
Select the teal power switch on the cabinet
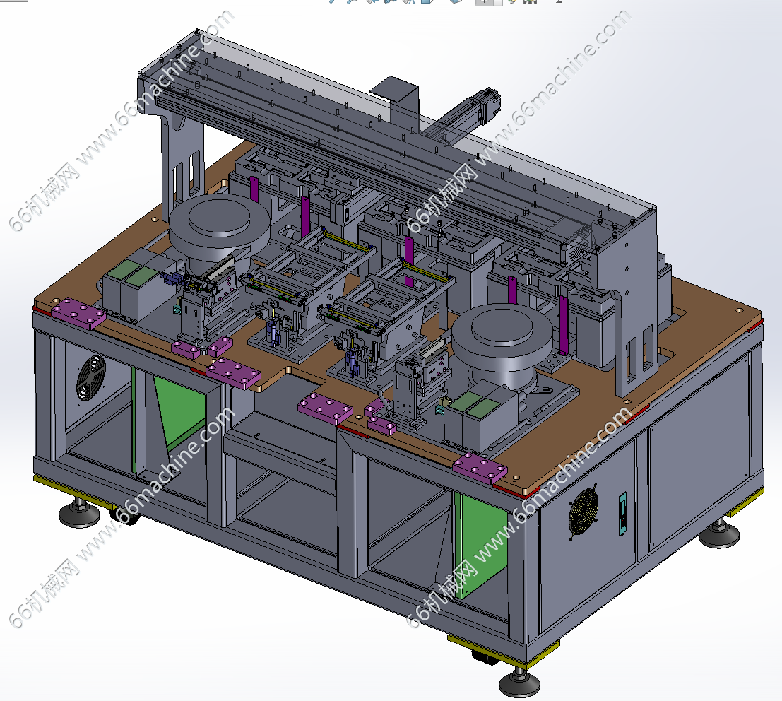622,514
